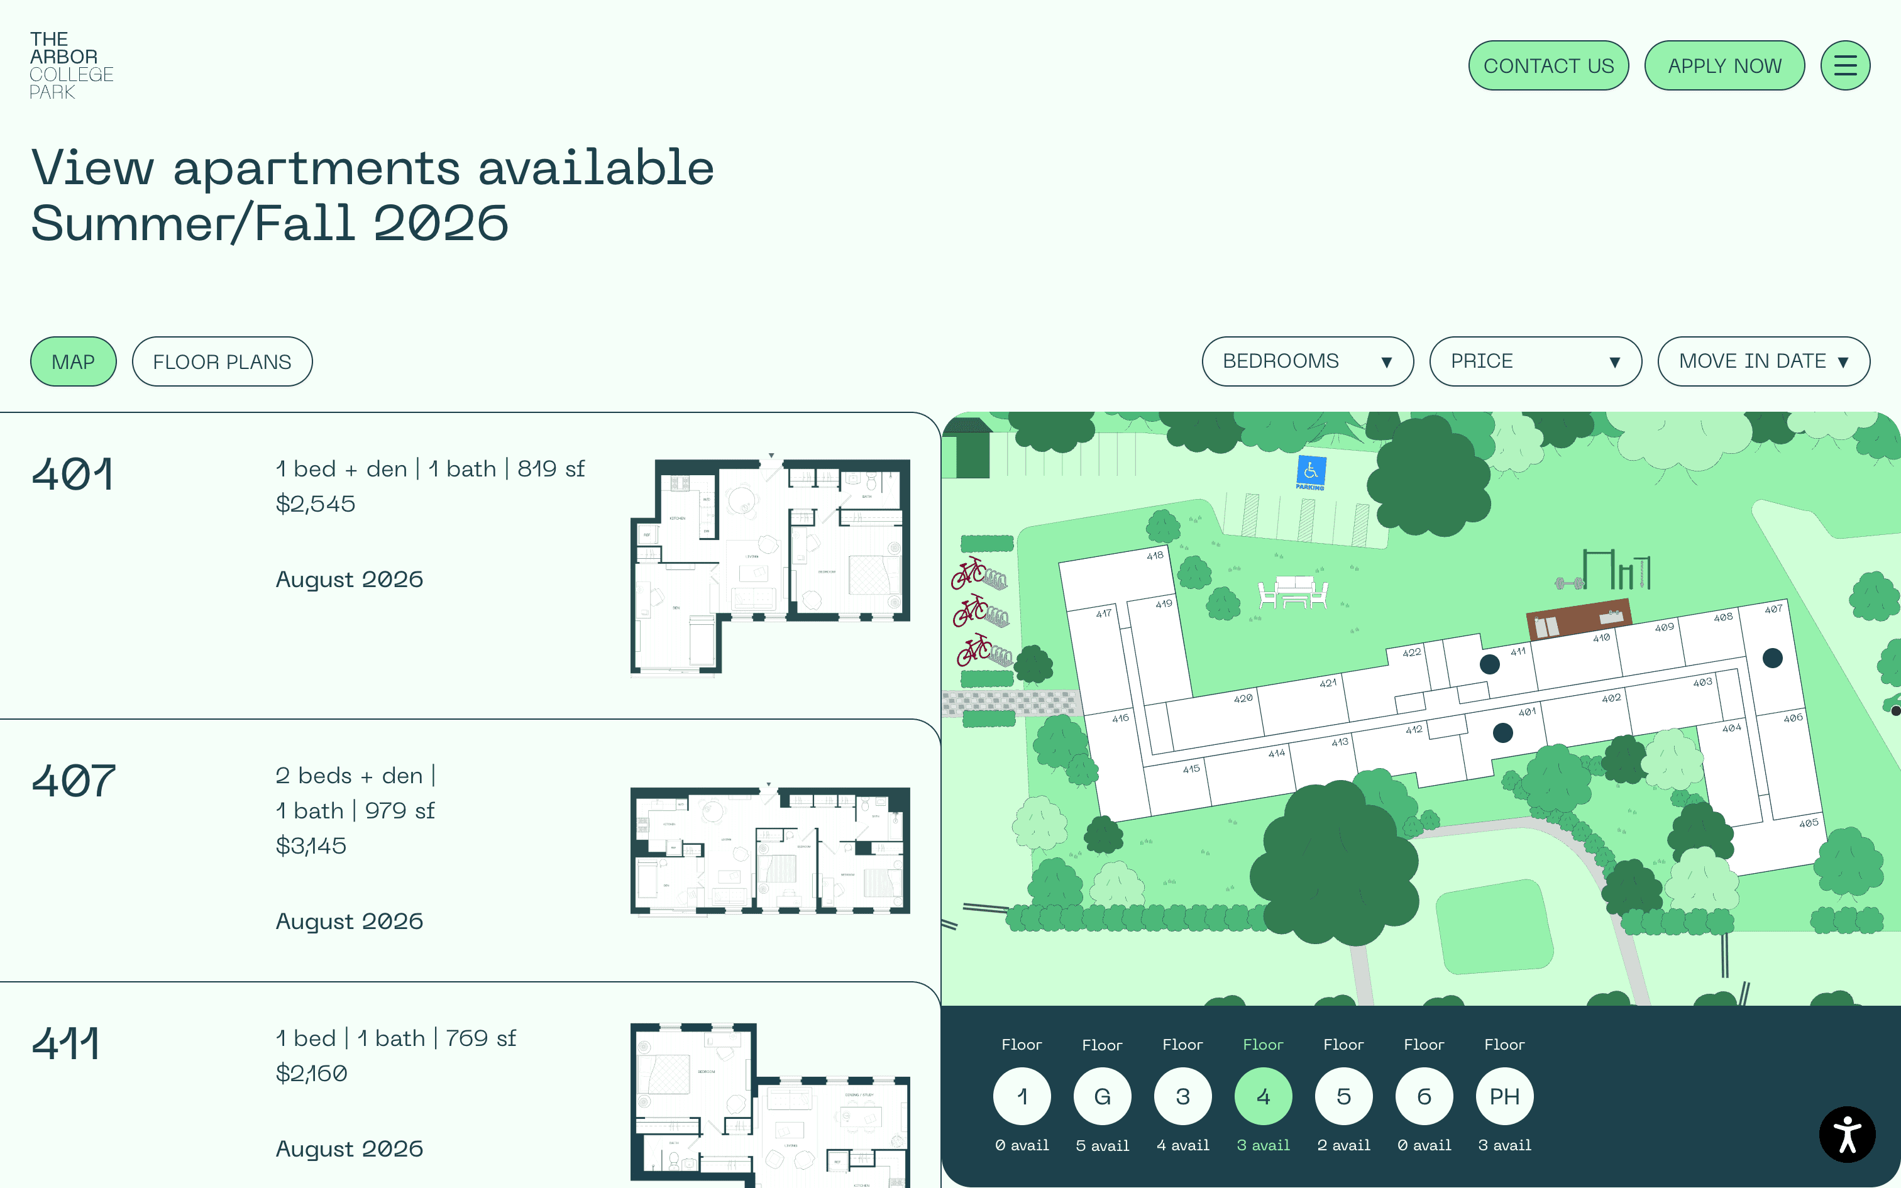Click the Apply Now button
The image size is (1901, 1188).
click(x=1724, y=65)
